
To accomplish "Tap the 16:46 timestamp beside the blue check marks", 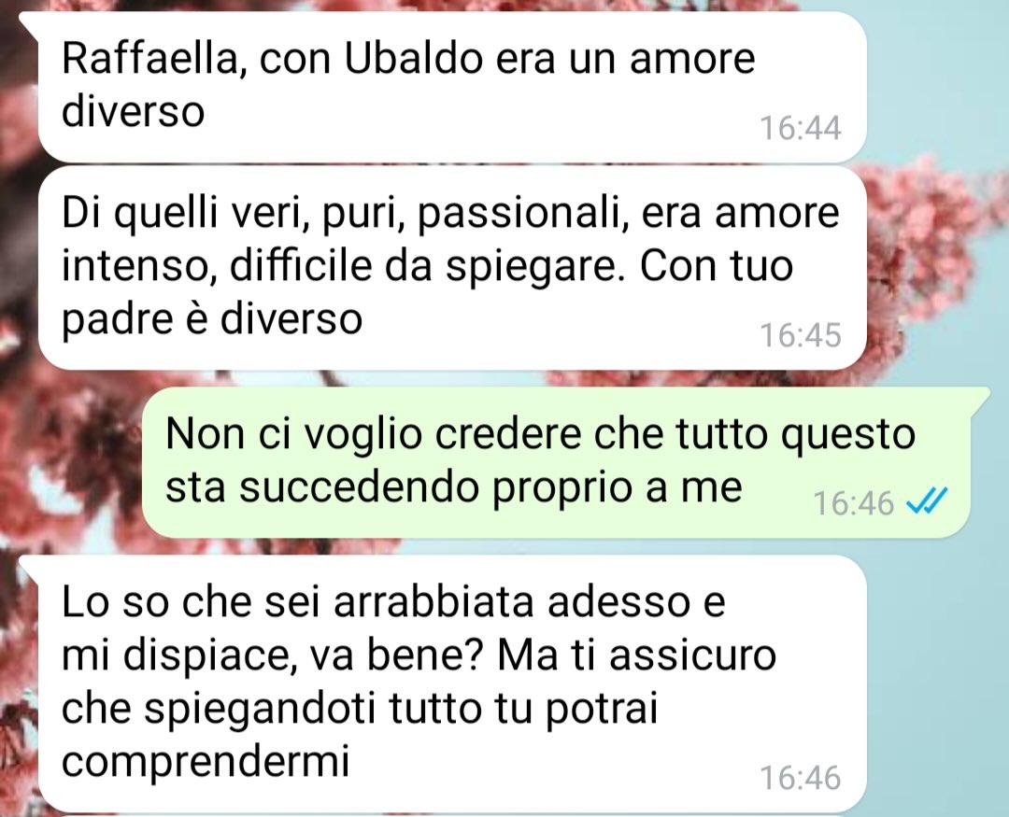I will [854, 502].
